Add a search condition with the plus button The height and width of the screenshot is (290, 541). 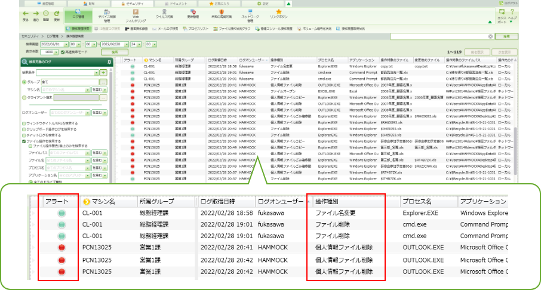coord(103,73)
